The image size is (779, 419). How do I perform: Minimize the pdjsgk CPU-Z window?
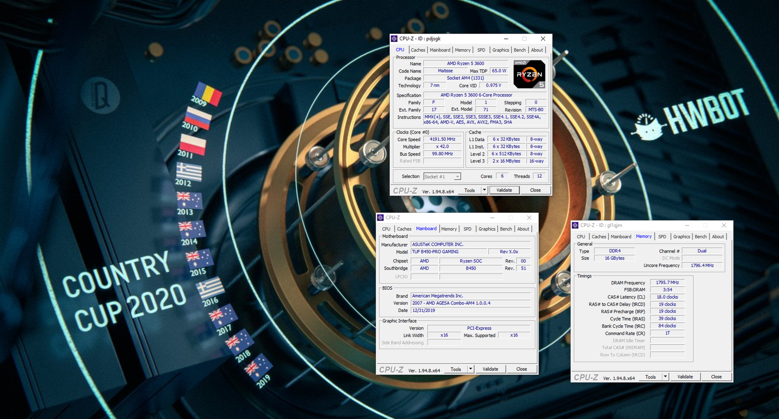[x=506, y=39]
